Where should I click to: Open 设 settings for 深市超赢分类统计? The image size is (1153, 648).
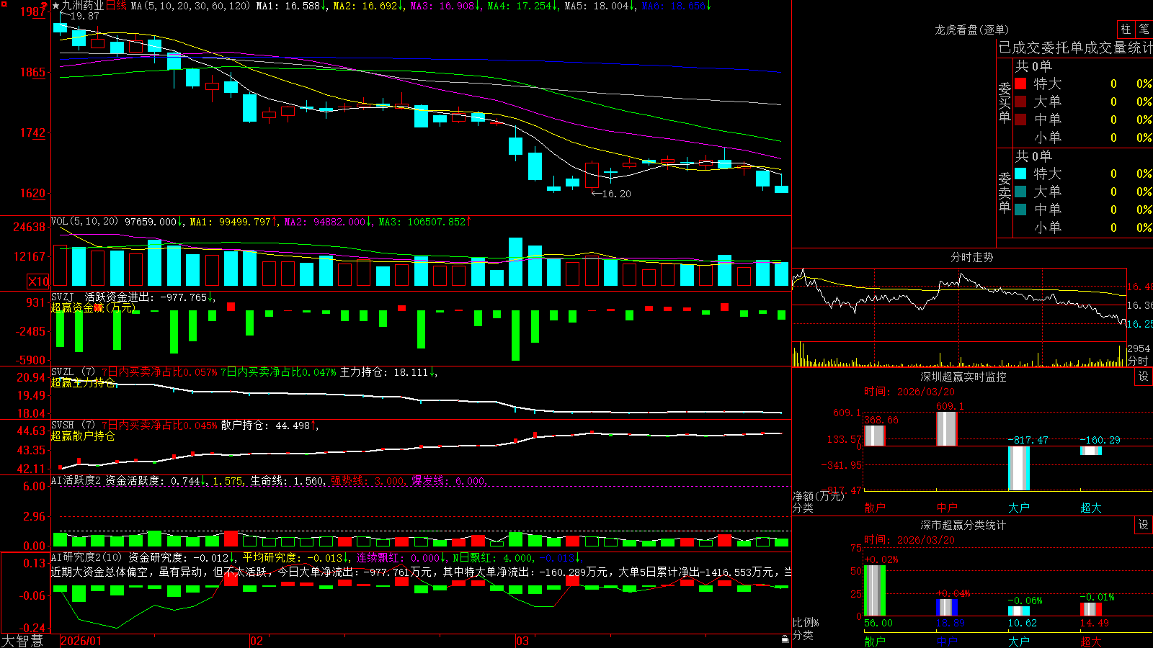(x=1144, y=525)
